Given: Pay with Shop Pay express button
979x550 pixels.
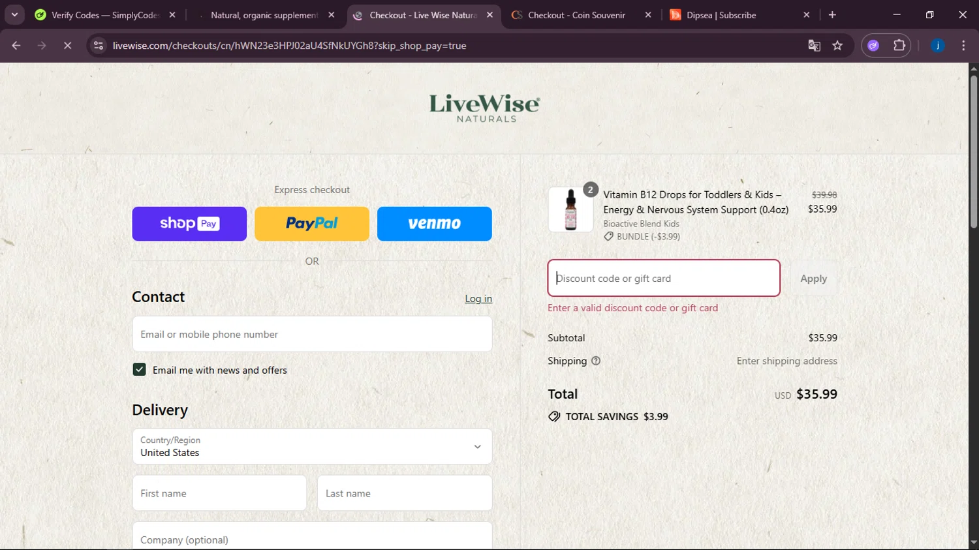Looking at the screenshot, I should click(x=189, y=224).
